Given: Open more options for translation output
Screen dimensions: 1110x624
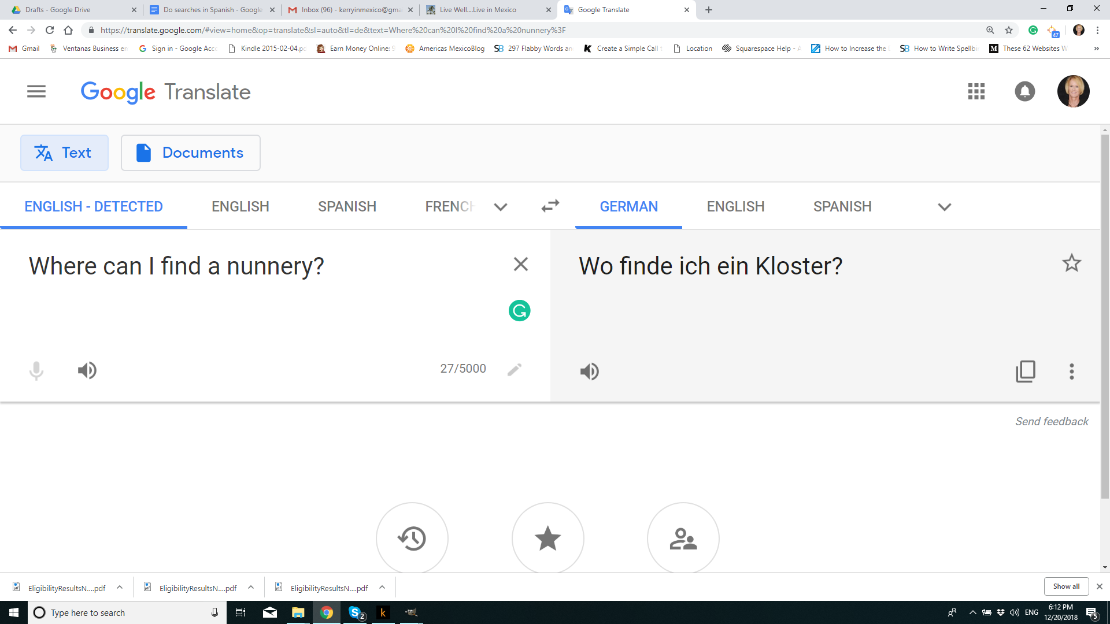Looking at the screenshot, I should click(x=1071, y=371).
